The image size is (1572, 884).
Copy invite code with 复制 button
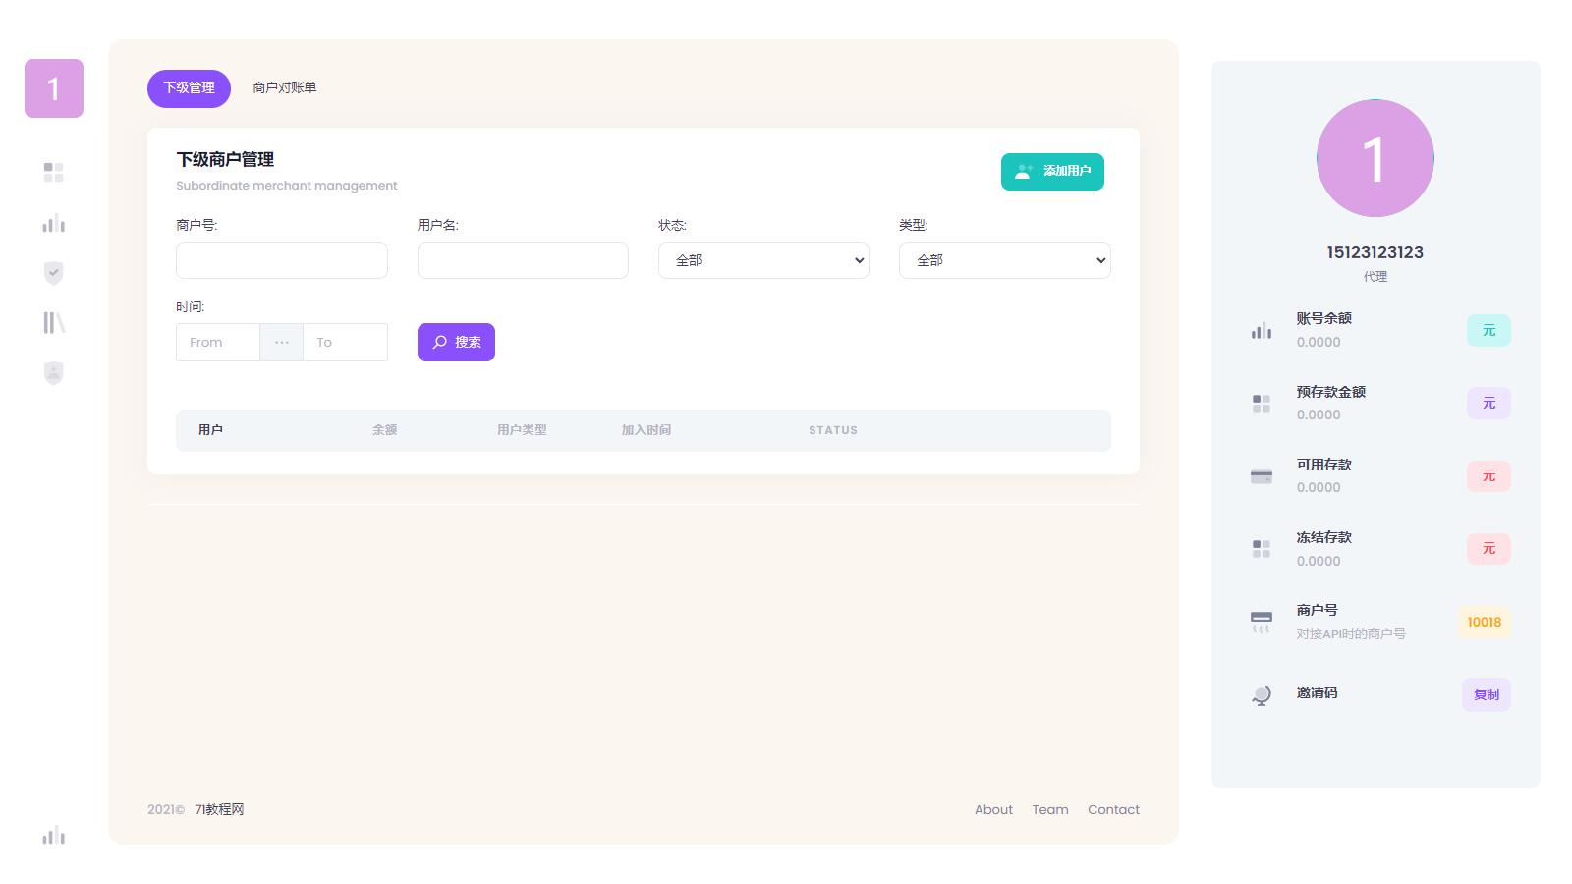1487,694
